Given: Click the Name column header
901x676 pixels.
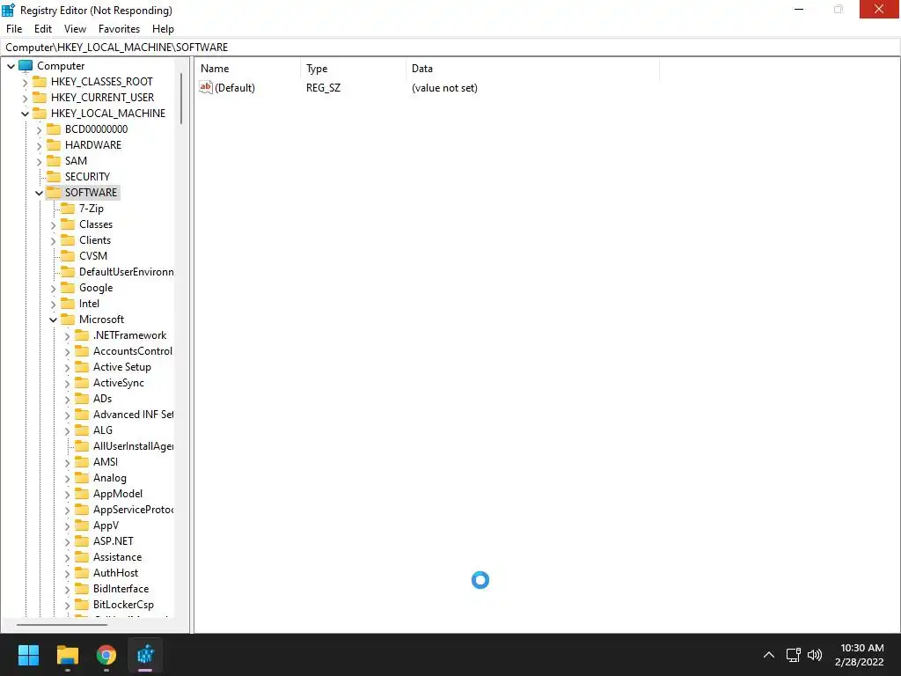Looking at the screenshot, I should click(x=247, y=69).
